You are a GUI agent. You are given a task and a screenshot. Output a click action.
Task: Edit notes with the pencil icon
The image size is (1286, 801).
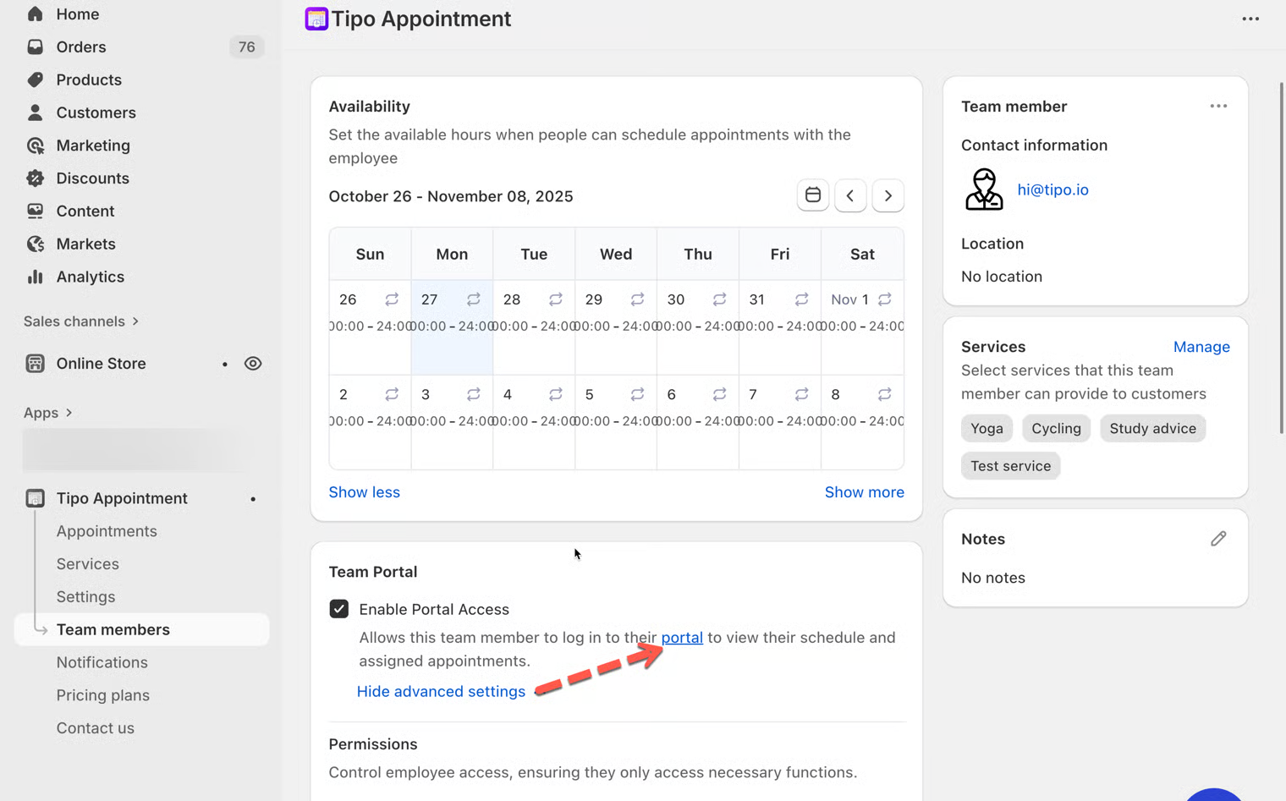click(1217, 539)
